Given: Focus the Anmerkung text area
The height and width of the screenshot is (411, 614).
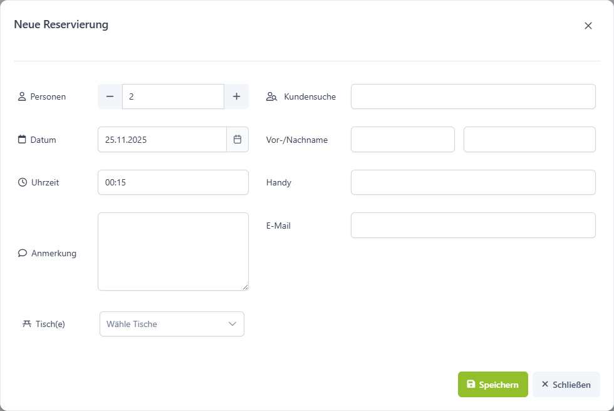Looking at the screenshot, I should click(173, 252).
